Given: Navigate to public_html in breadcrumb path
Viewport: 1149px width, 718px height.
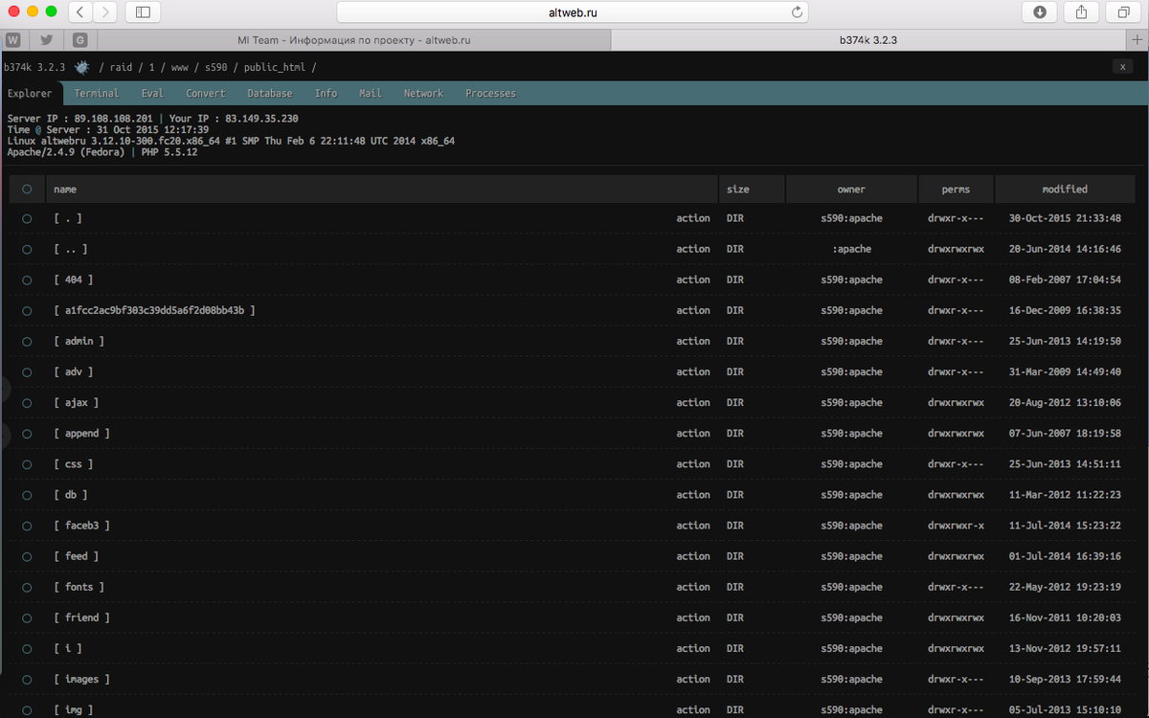Looking at the screenshot, I should tap(274, 67).
